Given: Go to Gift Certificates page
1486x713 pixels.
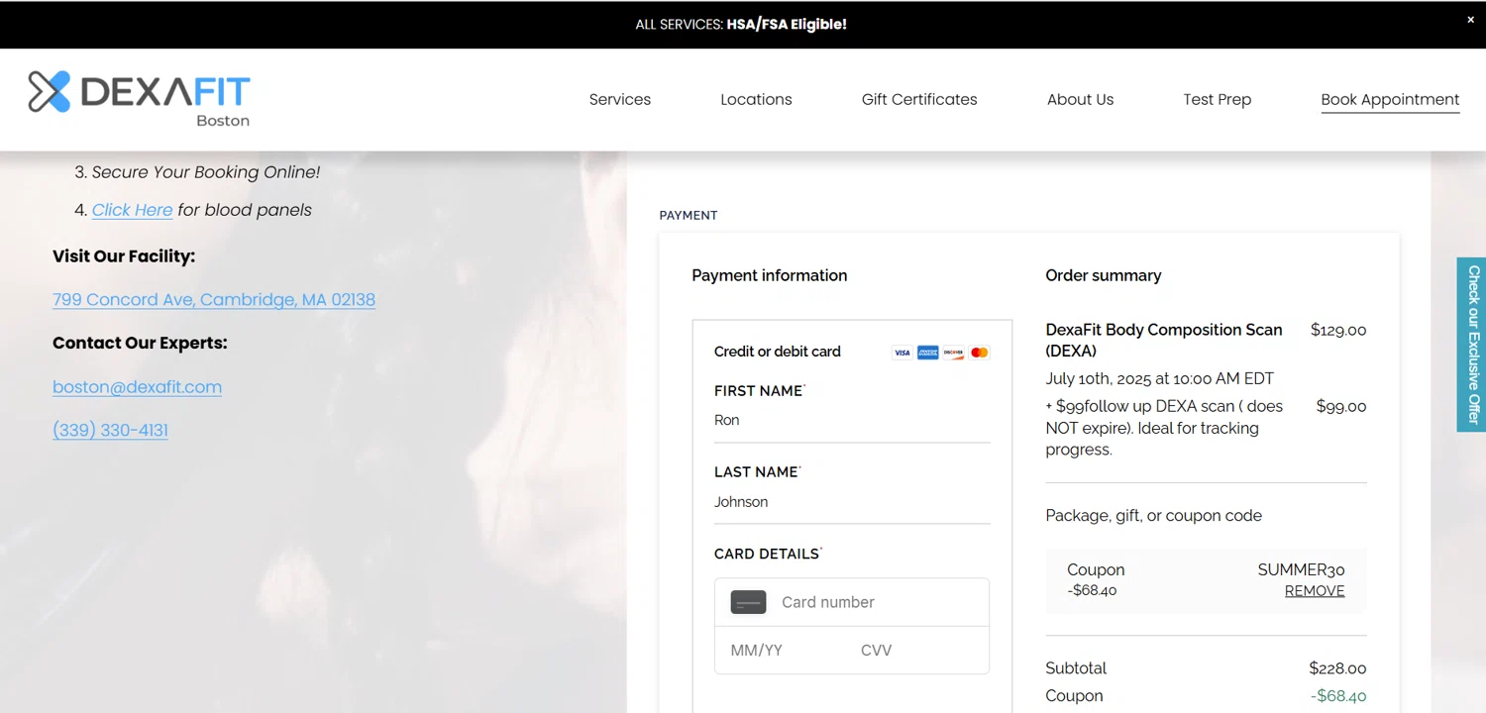Looking at the screenshot, I should coord(919,99).
